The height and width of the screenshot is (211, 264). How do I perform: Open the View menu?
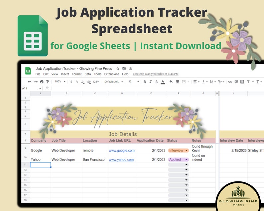(x=55, y=74)
